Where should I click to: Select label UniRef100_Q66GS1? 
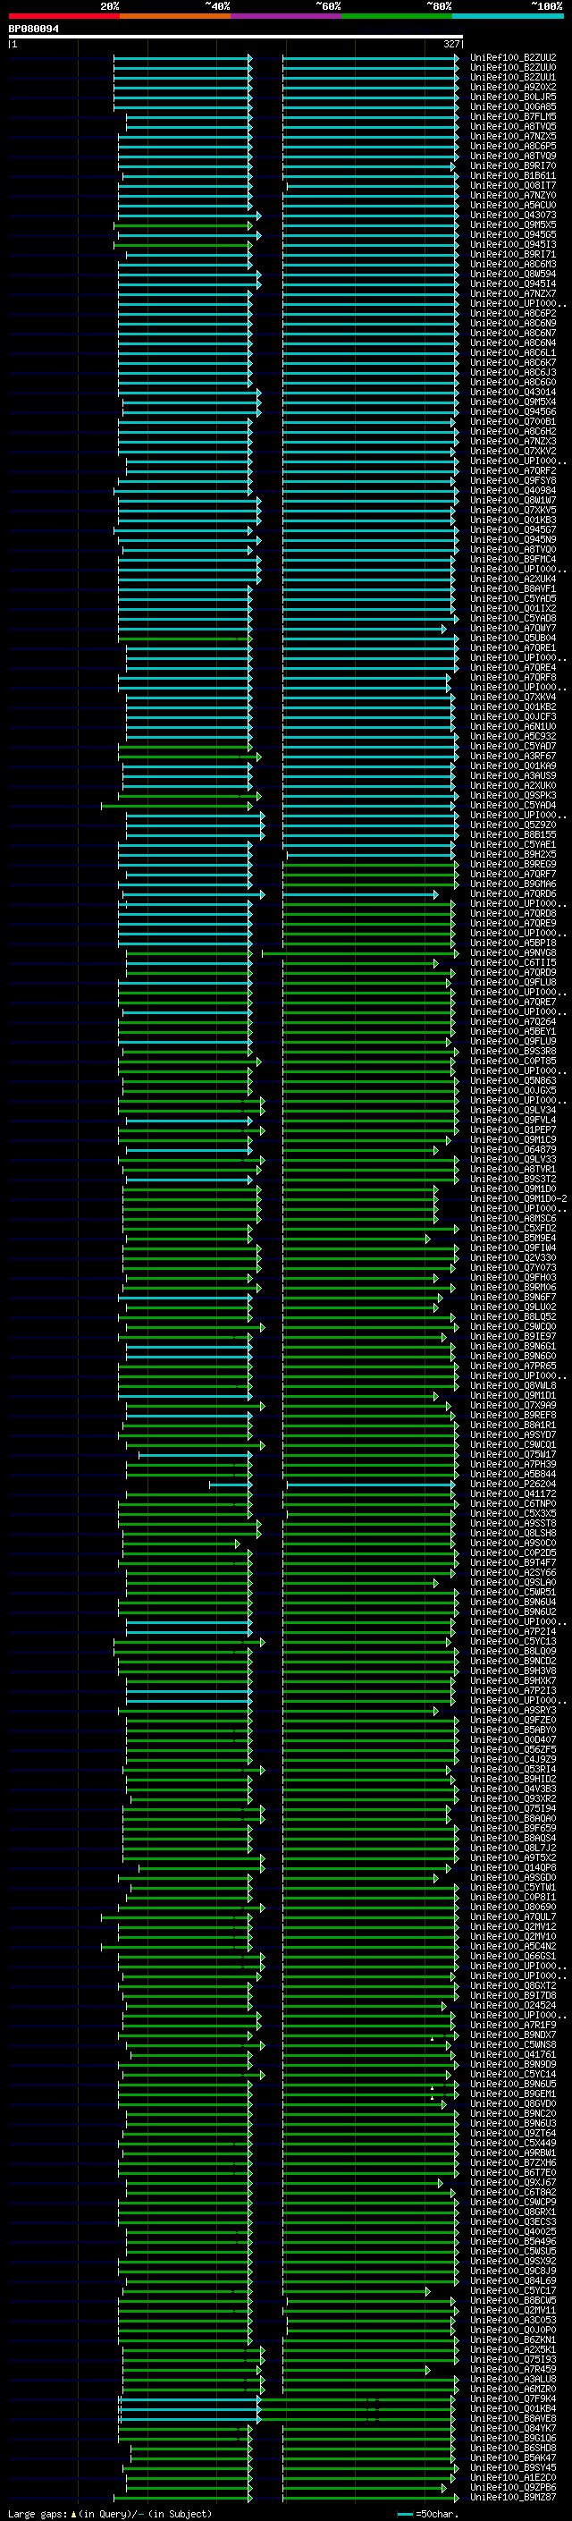pos(513,1957)
